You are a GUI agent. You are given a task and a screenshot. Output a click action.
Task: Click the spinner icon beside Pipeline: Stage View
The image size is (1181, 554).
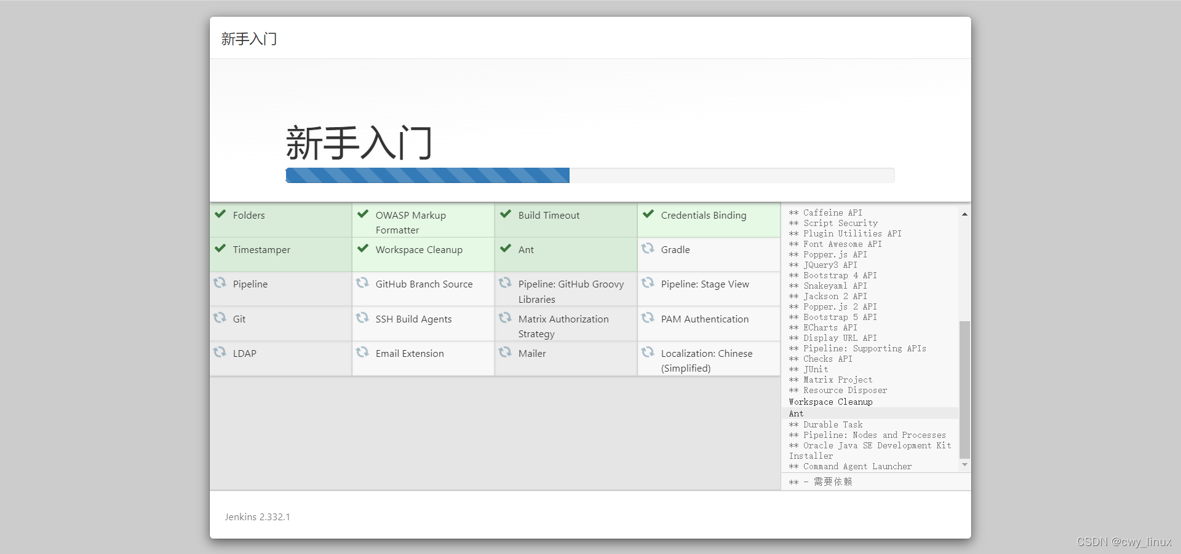[648, 283]
